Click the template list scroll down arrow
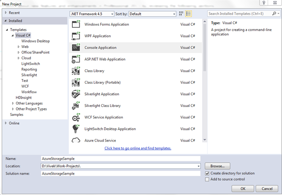 pos(205,140)
